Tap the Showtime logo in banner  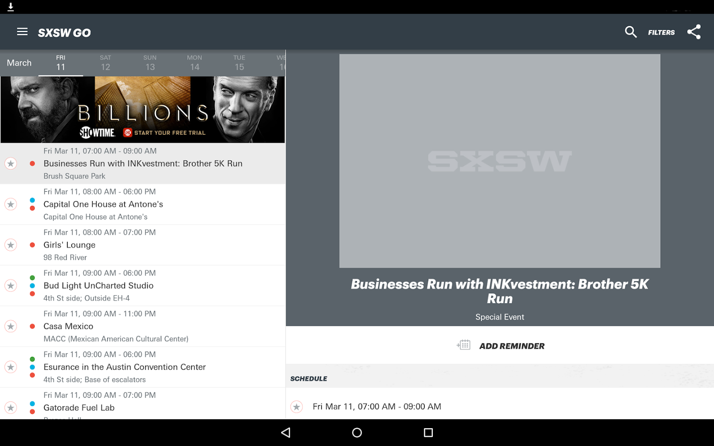(98, 132)
